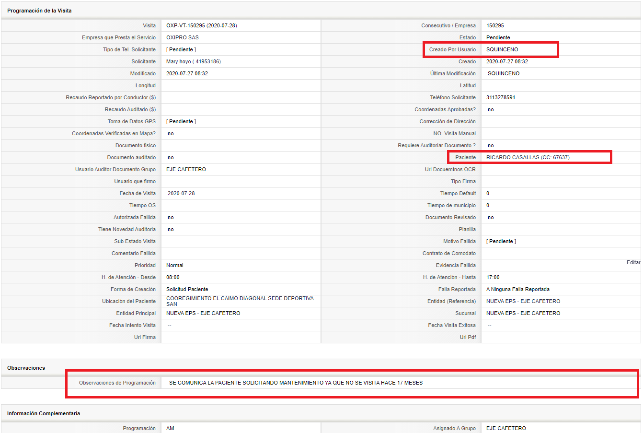Click the Documento auditado 'no' value
The image size is (643, 433).
coord(171,157)
